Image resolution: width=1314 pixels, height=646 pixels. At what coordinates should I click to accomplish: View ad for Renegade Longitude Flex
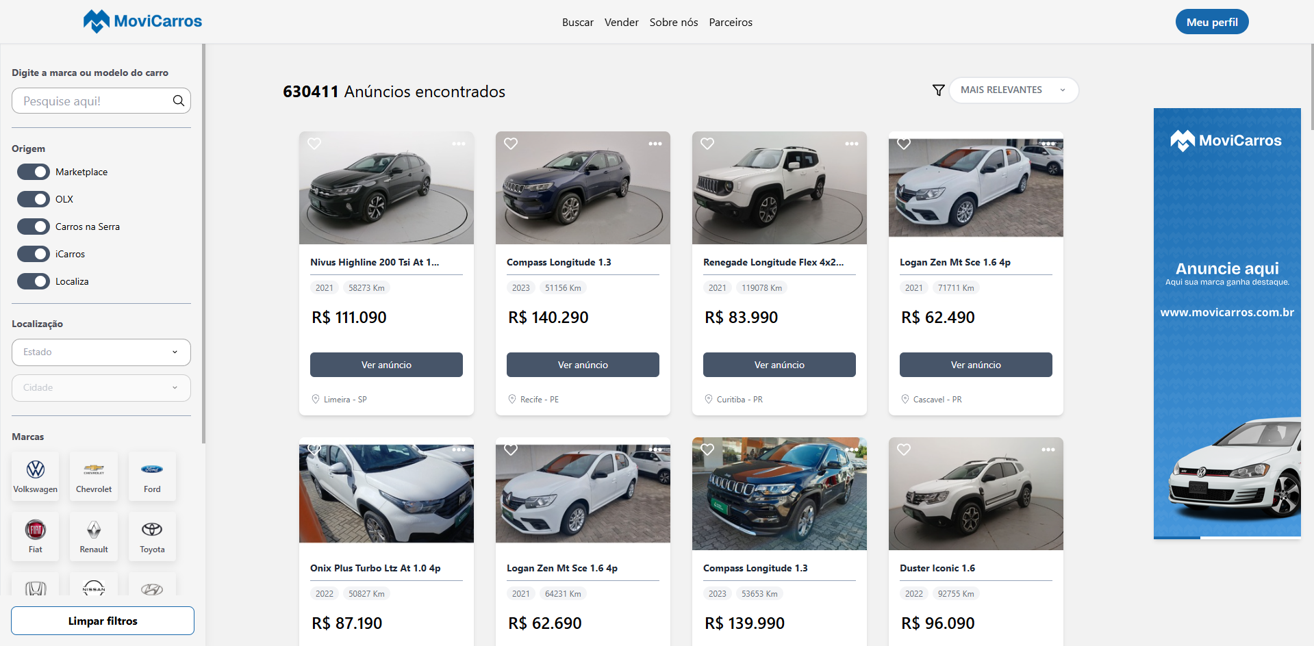[779, 365]
